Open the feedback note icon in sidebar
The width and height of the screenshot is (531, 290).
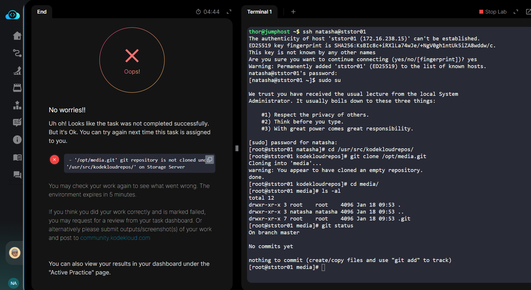[17, 123]
